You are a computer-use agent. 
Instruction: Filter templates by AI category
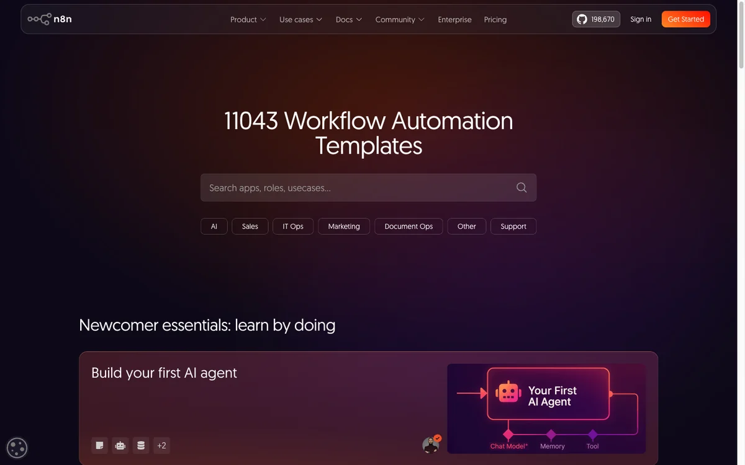214,226
